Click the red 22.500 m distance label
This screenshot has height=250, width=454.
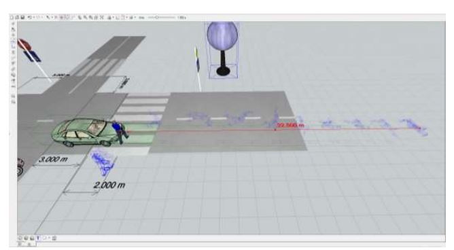coord(290,125)
